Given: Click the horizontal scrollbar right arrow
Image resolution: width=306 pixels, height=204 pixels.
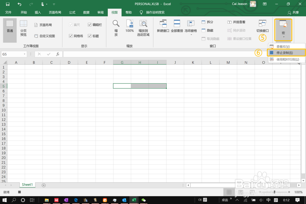Looking at the screenshot, I should coord(299,185).
